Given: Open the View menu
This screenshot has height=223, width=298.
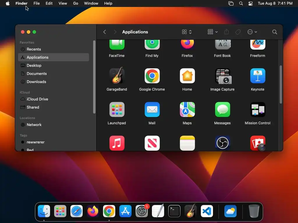Looking at the screenshot, I should pos(63,3).
